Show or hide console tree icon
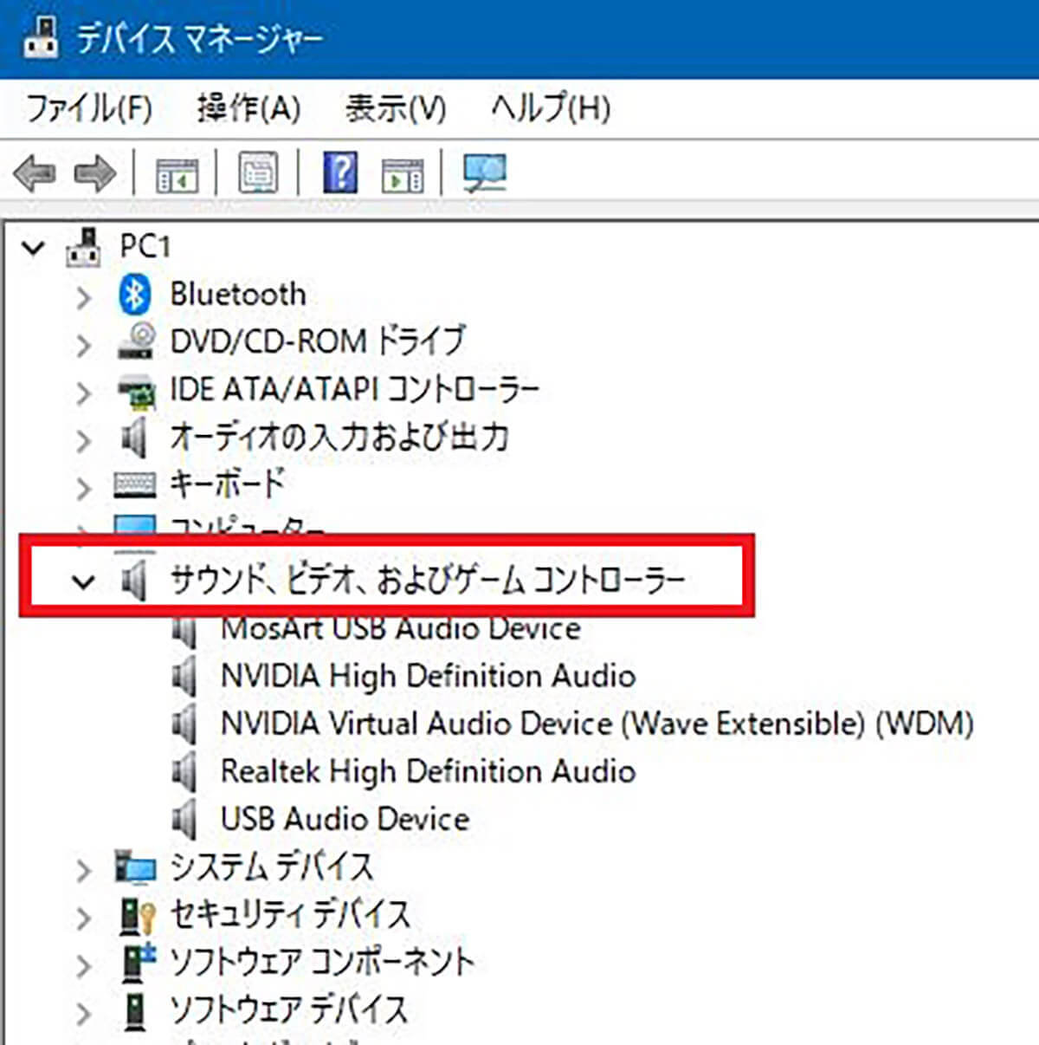This screenshot has height=1045, width=1039. [177, 174]
